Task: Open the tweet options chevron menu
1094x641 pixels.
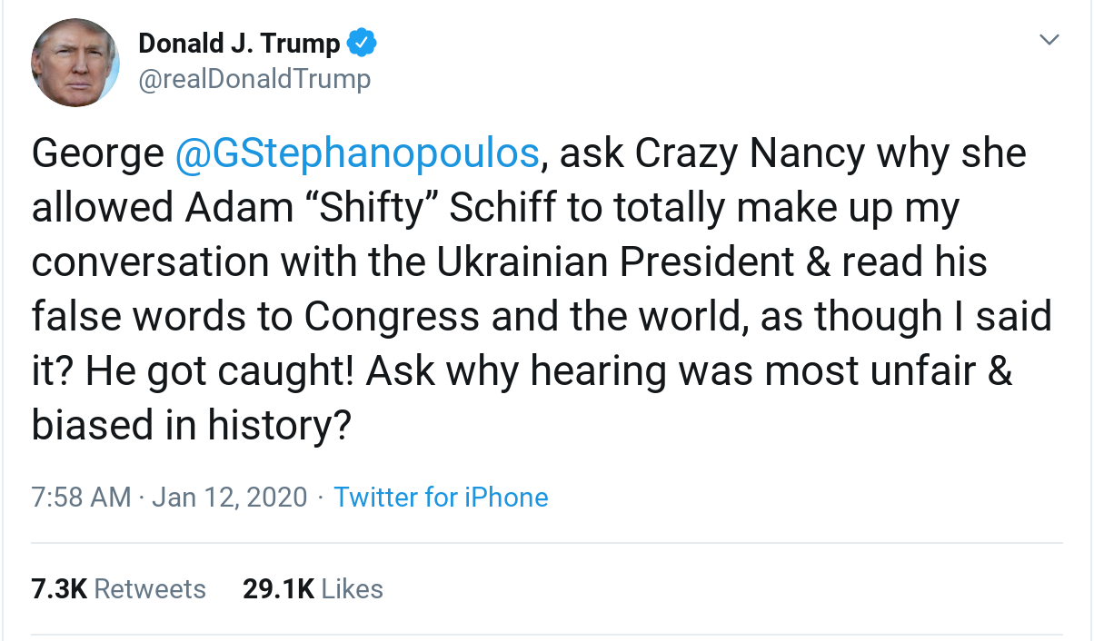Action: (1049, 40)
